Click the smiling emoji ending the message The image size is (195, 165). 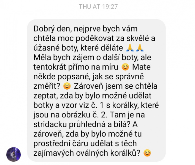point(147,153)
